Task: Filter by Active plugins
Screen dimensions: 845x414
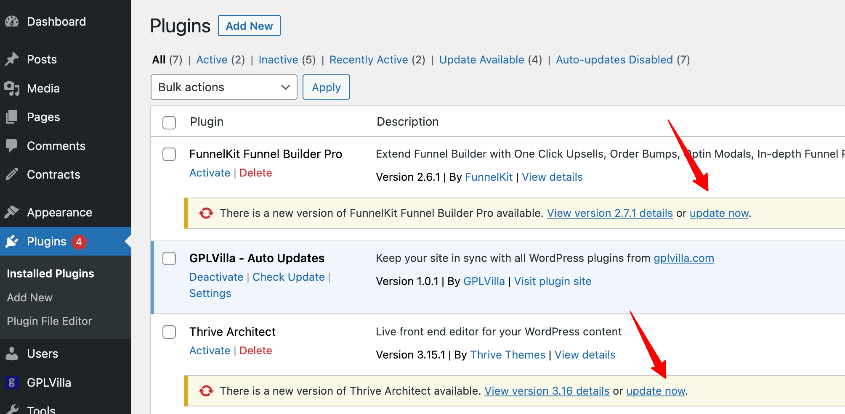Action: 212,60
